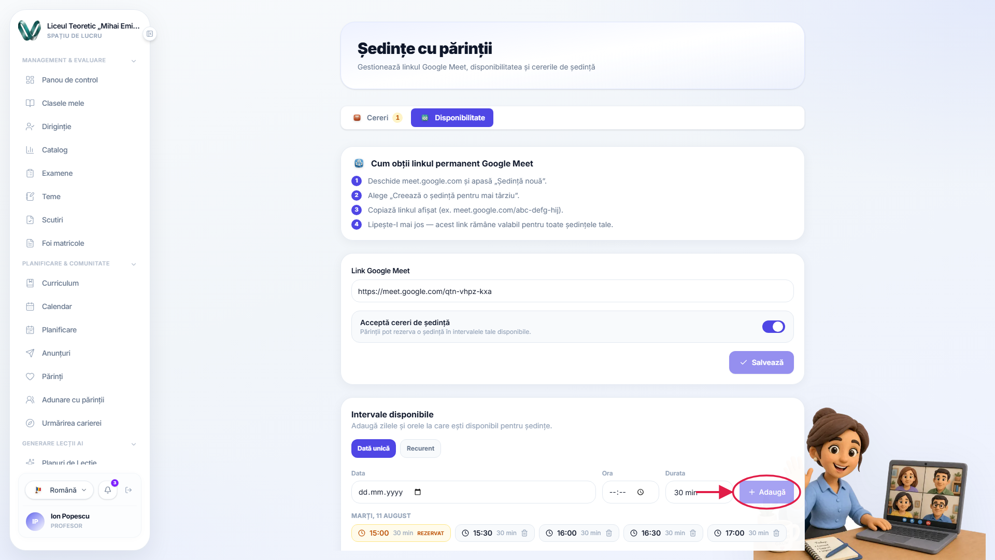Image resolution: width=995 pixels, height=560 pixels.
Task: Click the Link Google Meet input field
Action: 572,291
